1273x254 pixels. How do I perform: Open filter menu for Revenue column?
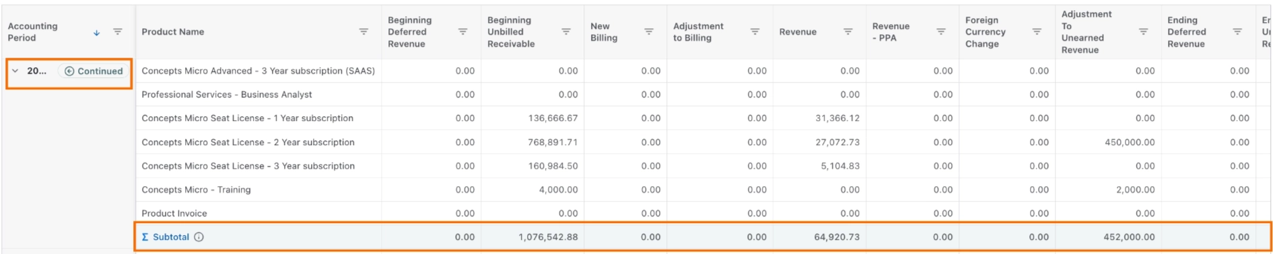848,32
